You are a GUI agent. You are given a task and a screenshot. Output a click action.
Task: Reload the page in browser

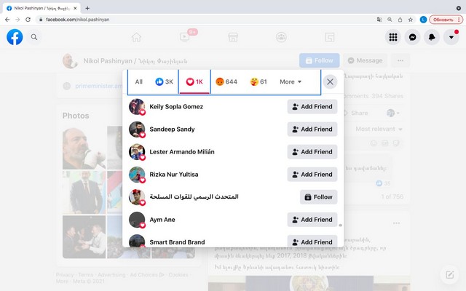click(28, 20)
